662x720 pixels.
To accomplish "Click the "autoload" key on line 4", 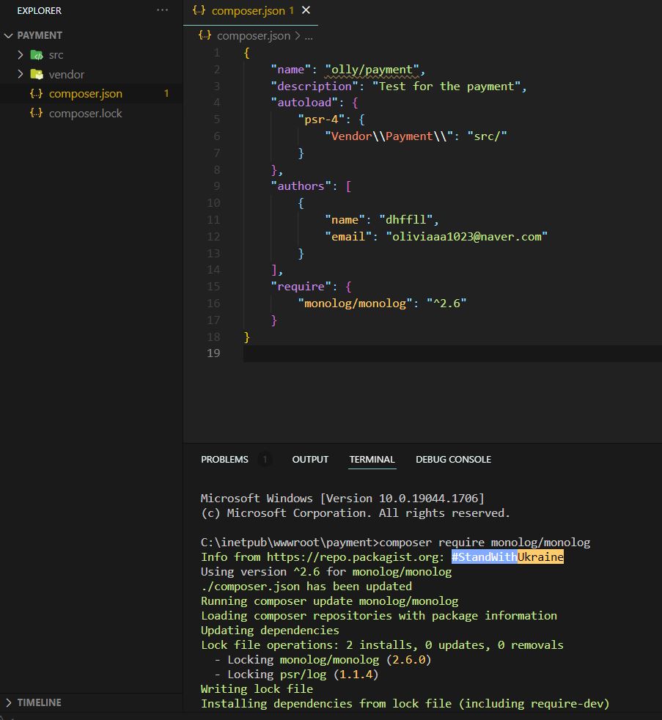I will (x=304, y=103).
